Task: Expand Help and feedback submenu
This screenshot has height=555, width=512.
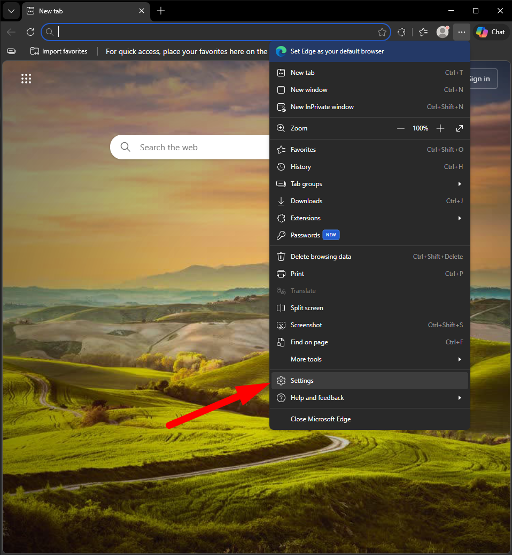Action: (x=369, y=398)
